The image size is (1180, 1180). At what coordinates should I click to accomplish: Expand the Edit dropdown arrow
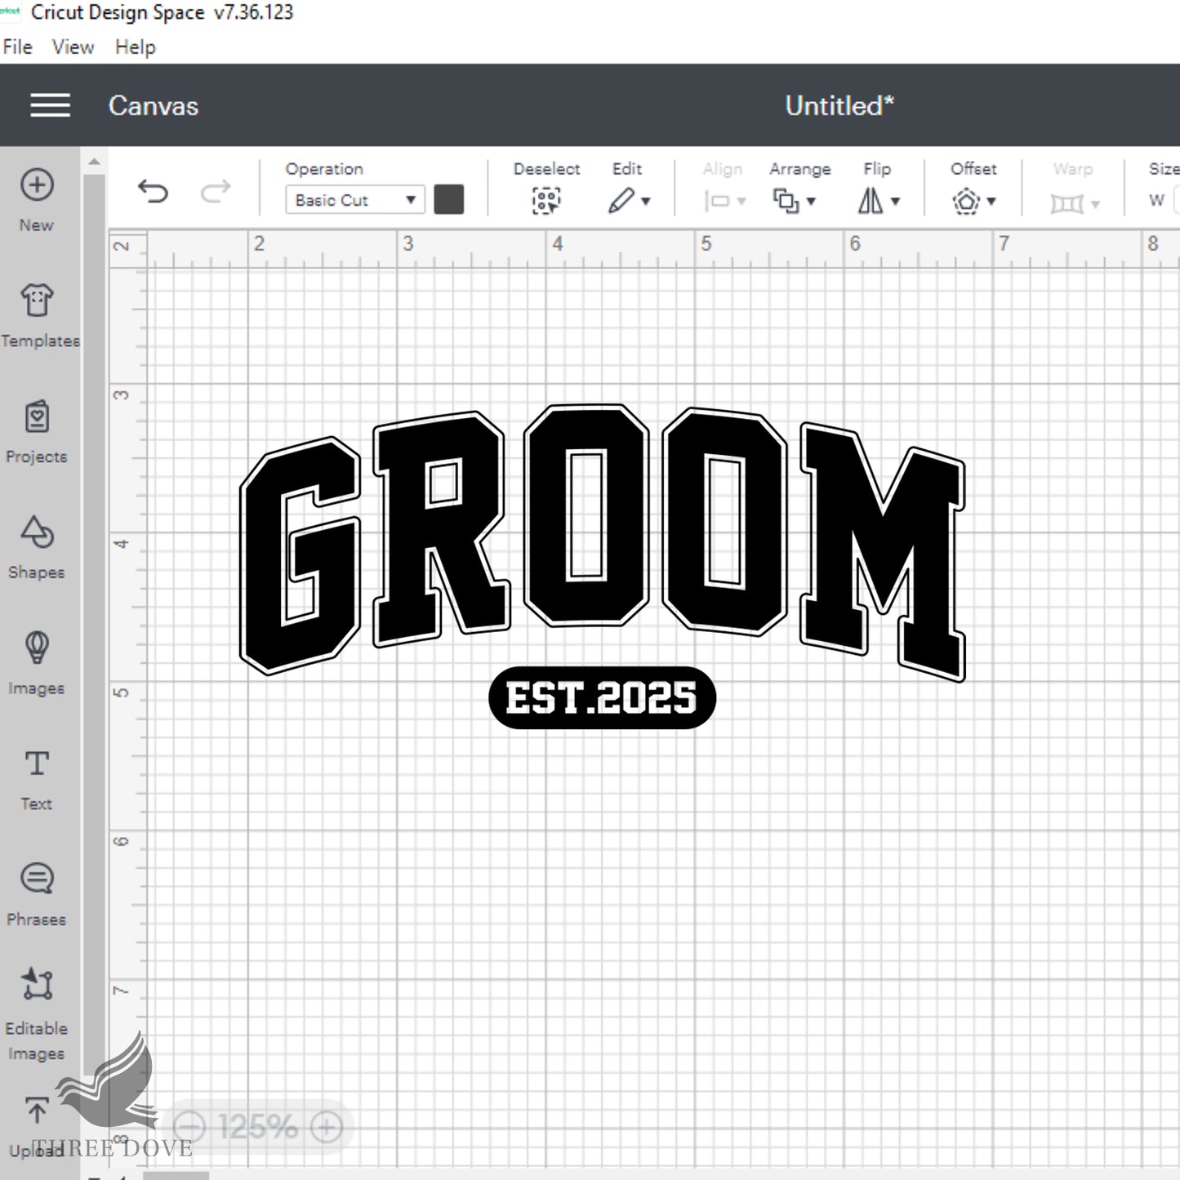coord(646,202)
